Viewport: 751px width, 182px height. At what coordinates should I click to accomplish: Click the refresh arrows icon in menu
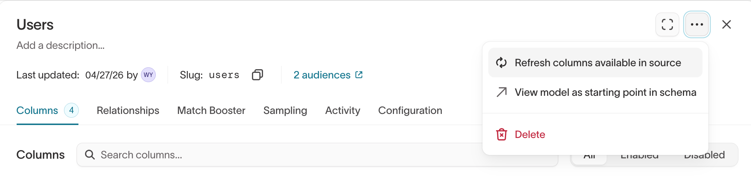(x=501, y=63)
